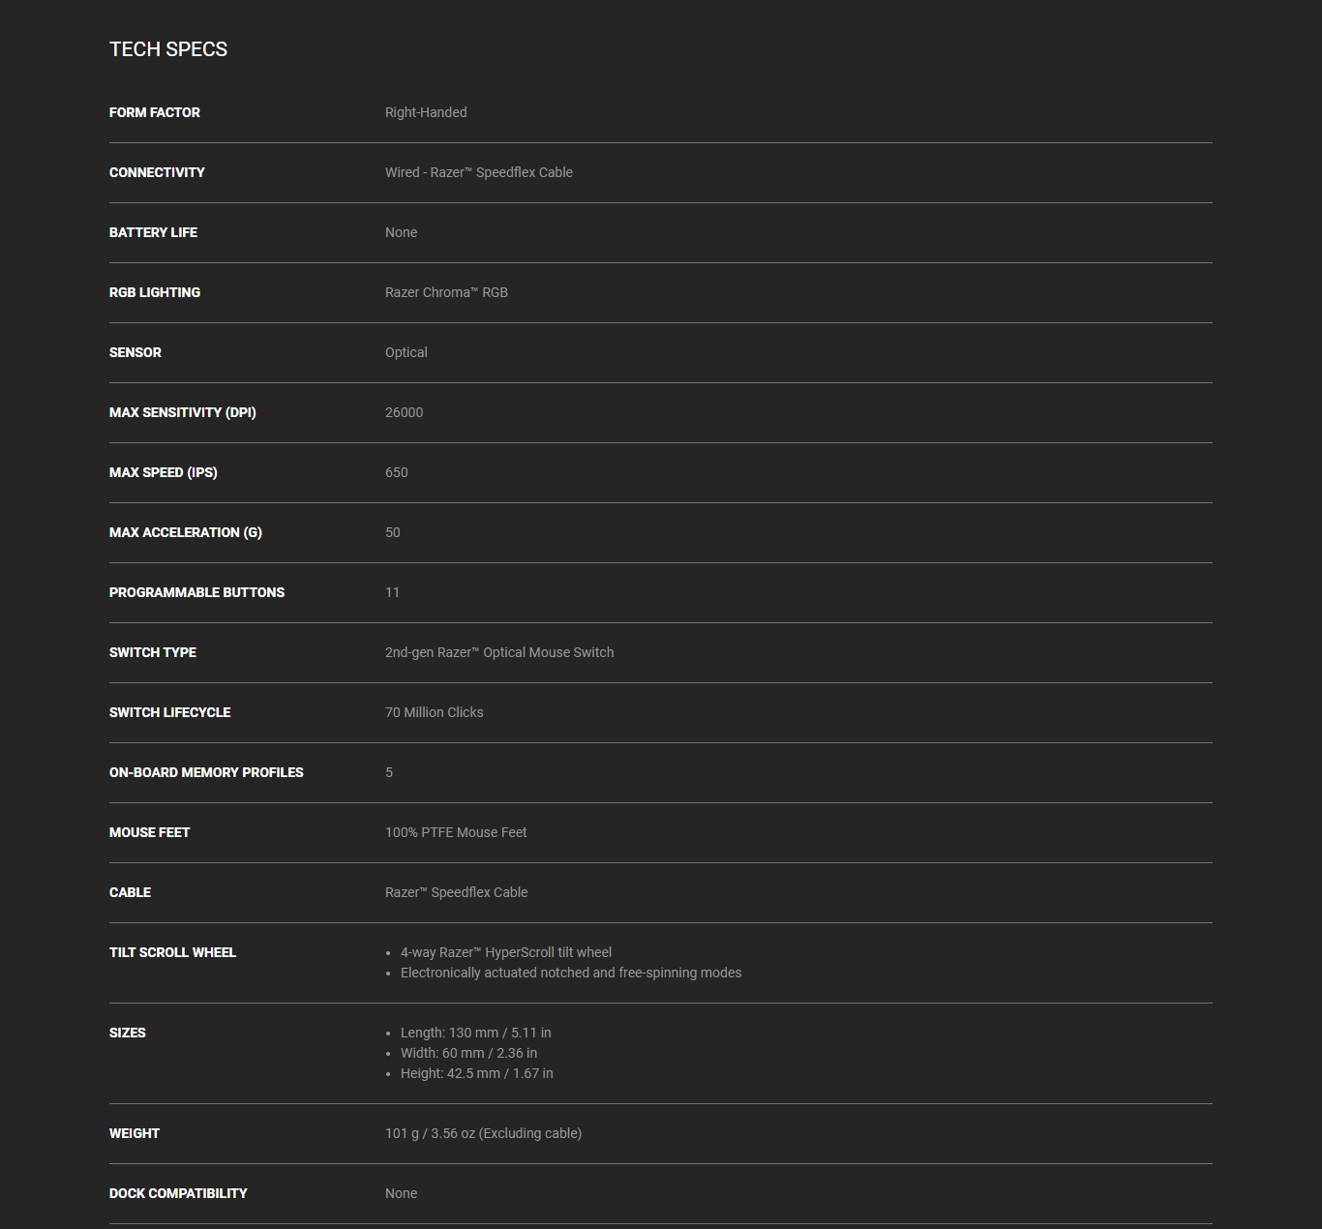Viewport: 1322px width, 1229px height.
Task: Click the PROGRAMMABLE BUTTONS label
Action: click(196, 592)
